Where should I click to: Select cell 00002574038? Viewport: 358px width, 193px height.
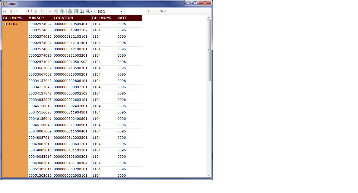(x=40, y=49)
